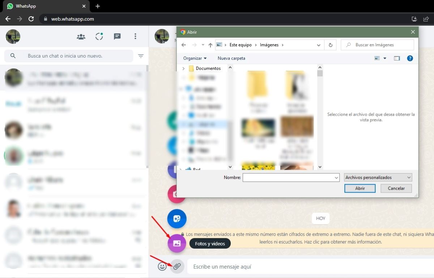Click Este equipo in the path bar
434x278 pixels.
(241, 45)
